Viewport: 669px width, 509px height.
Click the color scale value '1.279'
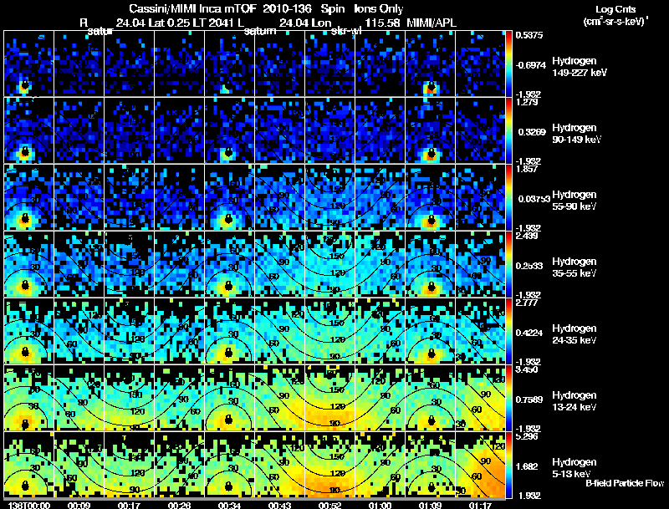click(527, 102)
